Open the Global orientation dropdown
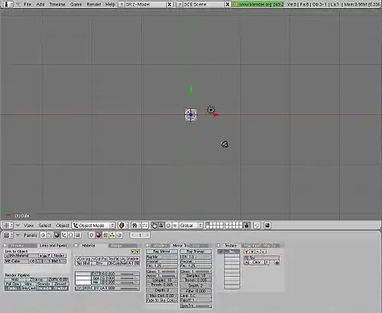The height and width of the screenshot is (313, 382). pyautogui.click(x=191, y=225)
